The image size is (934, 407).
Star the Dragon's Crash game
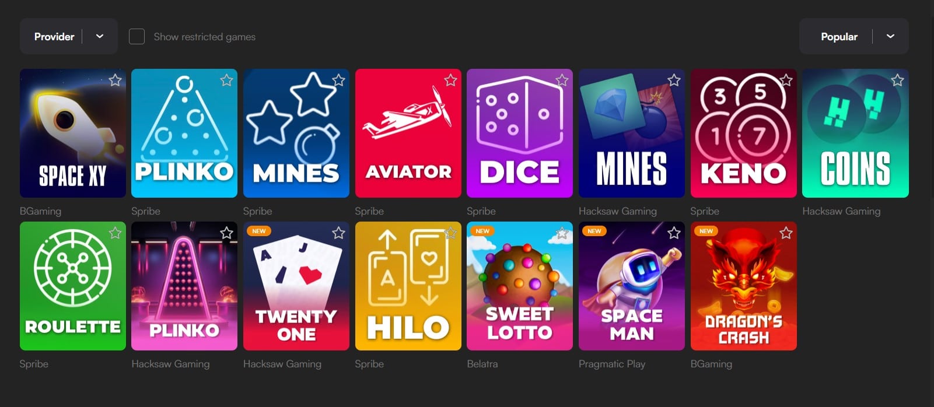pyautogui.click(x=786, y=233)
